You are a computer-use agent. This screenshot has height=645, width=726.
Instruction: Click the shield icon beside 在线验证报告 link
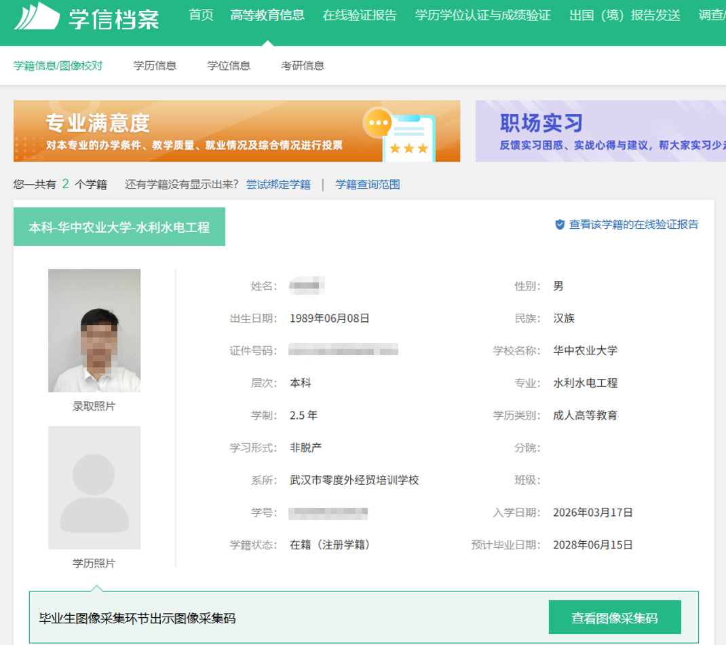coord(560,225)
